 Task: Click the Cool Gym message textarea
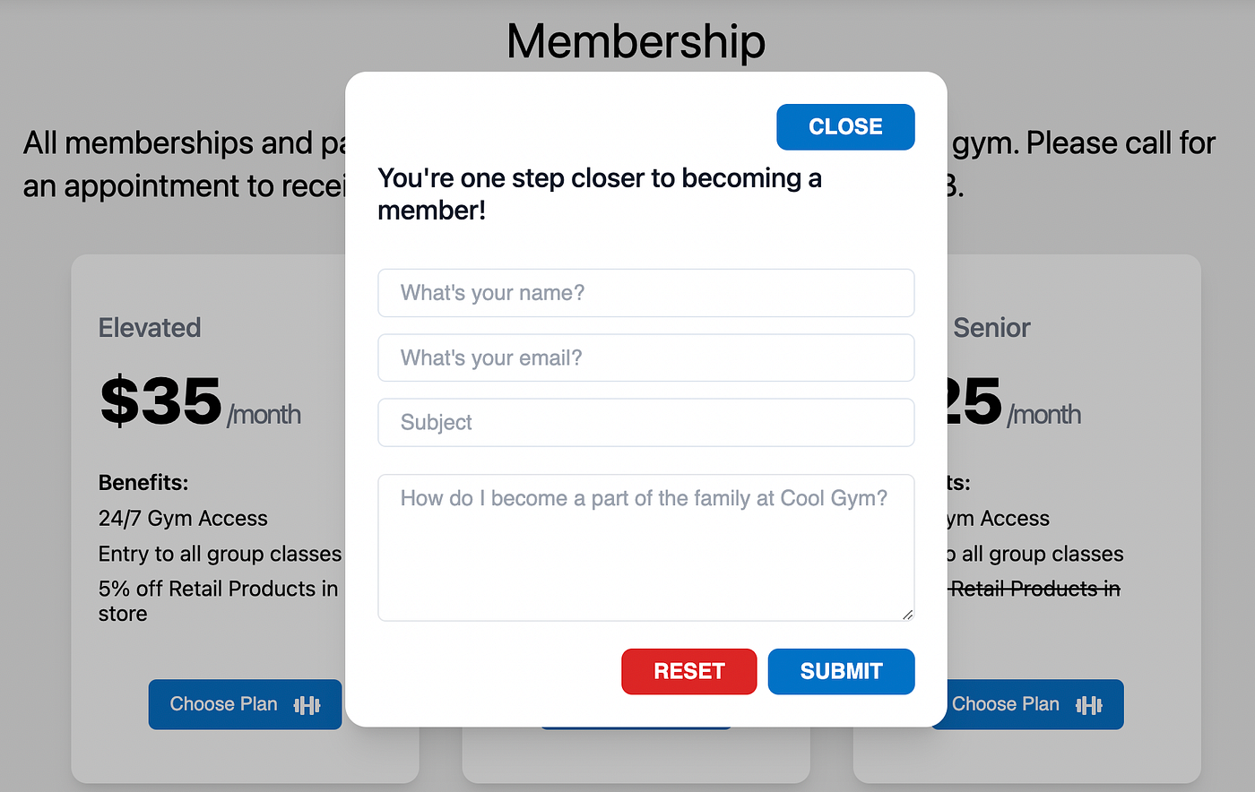[645, 547]
